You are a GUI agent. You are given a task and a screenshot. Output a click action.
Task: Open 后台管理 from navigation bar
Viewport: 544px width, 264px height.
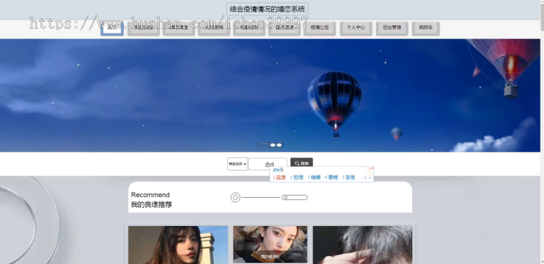pyautogui.click(x=392, y=28)
